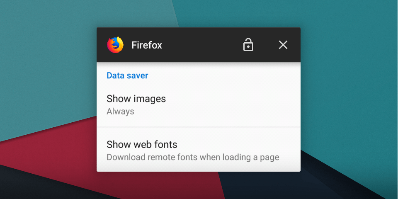Click the Download remote fonts description text

coord(193,157)
